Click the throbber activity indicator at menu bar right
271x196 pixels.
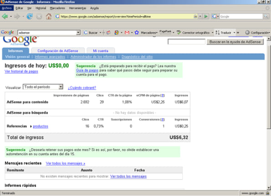click(x=267, y=8)
